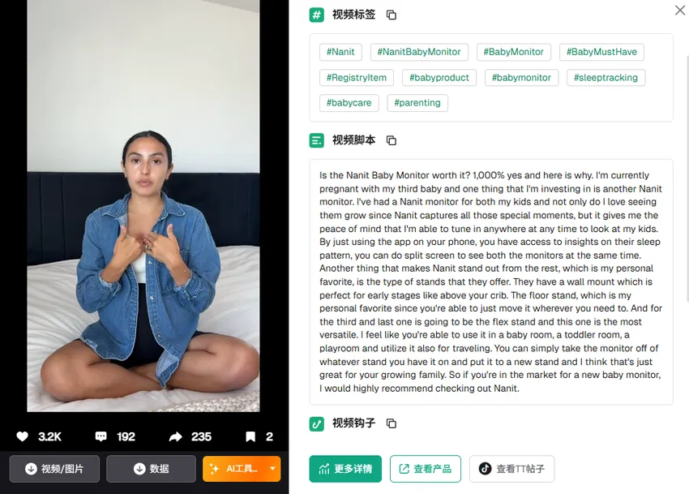
Task: Click the comments icon showing 192
Action: (x=101, y=436)
